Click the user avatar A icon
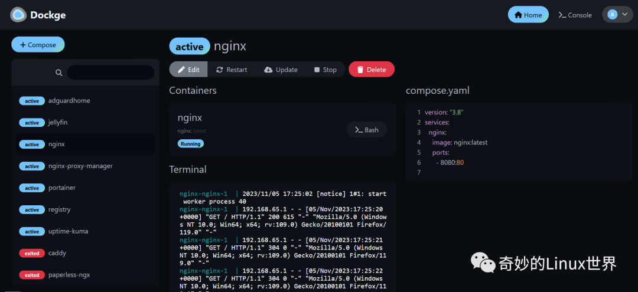The width and height of the screenshot is (638, 292). [x=613, y=15]
